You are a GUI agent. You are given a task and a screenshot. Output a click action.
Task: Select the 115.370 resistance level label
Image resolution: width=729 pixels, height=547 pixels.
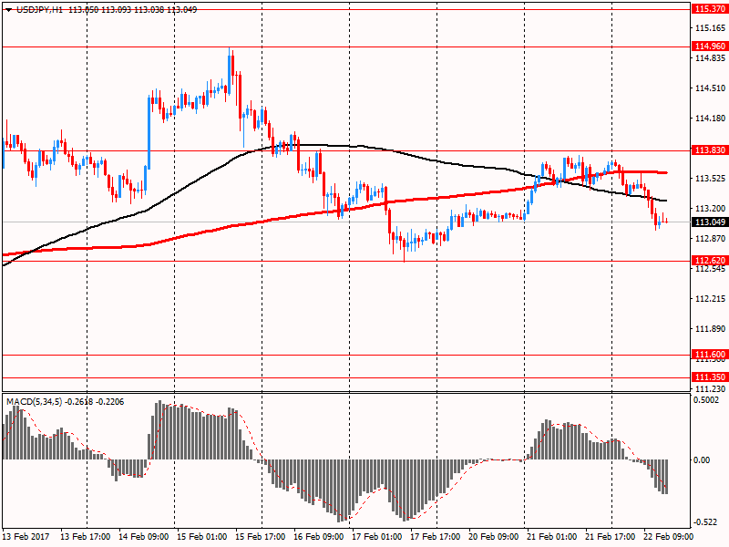click(x=710, y=9)
